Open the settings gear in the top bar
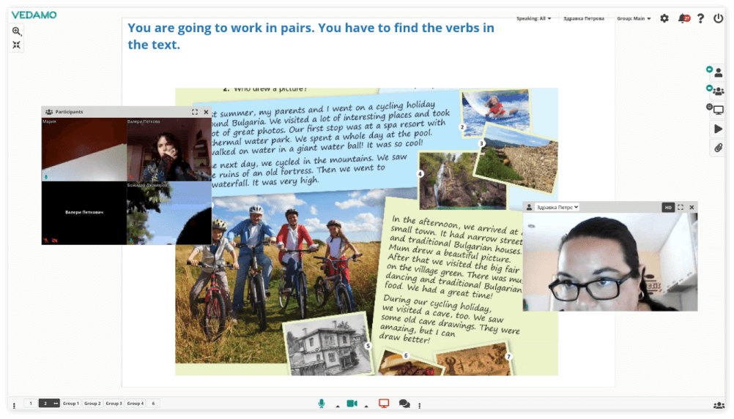Image resolution: width=734 pixels, height=419 pixels. 664,18
